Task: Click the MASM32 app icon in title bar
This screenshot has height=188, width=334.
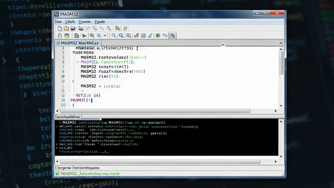Action: pyautogui.click(x=56, y=14)
